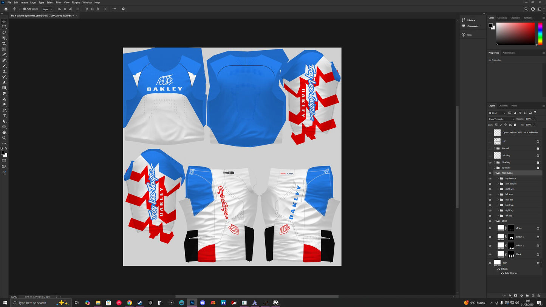The width and height of the screenshot is (546, 307).
Task: Toggle visibility of the stripe layer
Action: click(x=490, y=228)
